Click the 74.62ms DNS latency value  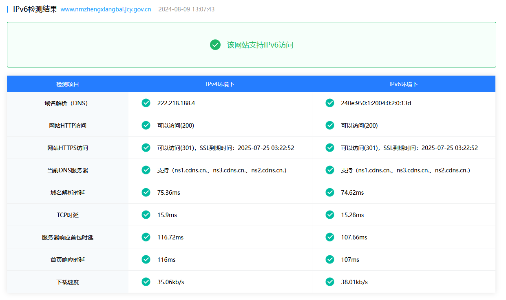click(352, 193)
